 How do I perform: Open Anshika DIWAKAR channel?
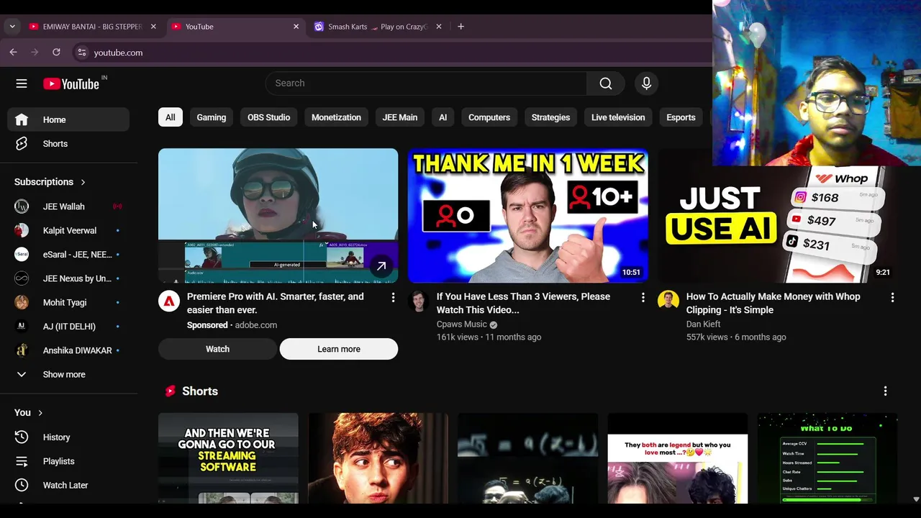[68, 350]
